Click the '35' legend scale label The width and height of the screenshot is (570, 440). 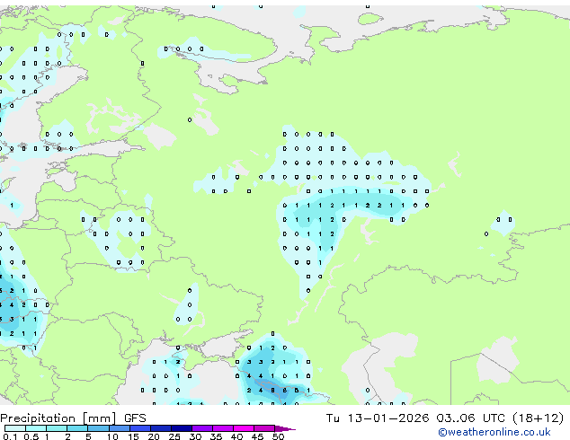point(216,436)
